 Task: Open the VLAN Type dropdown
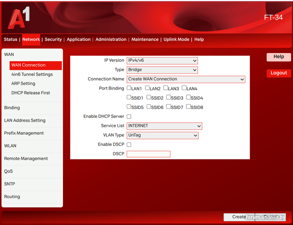coord(163,135)
